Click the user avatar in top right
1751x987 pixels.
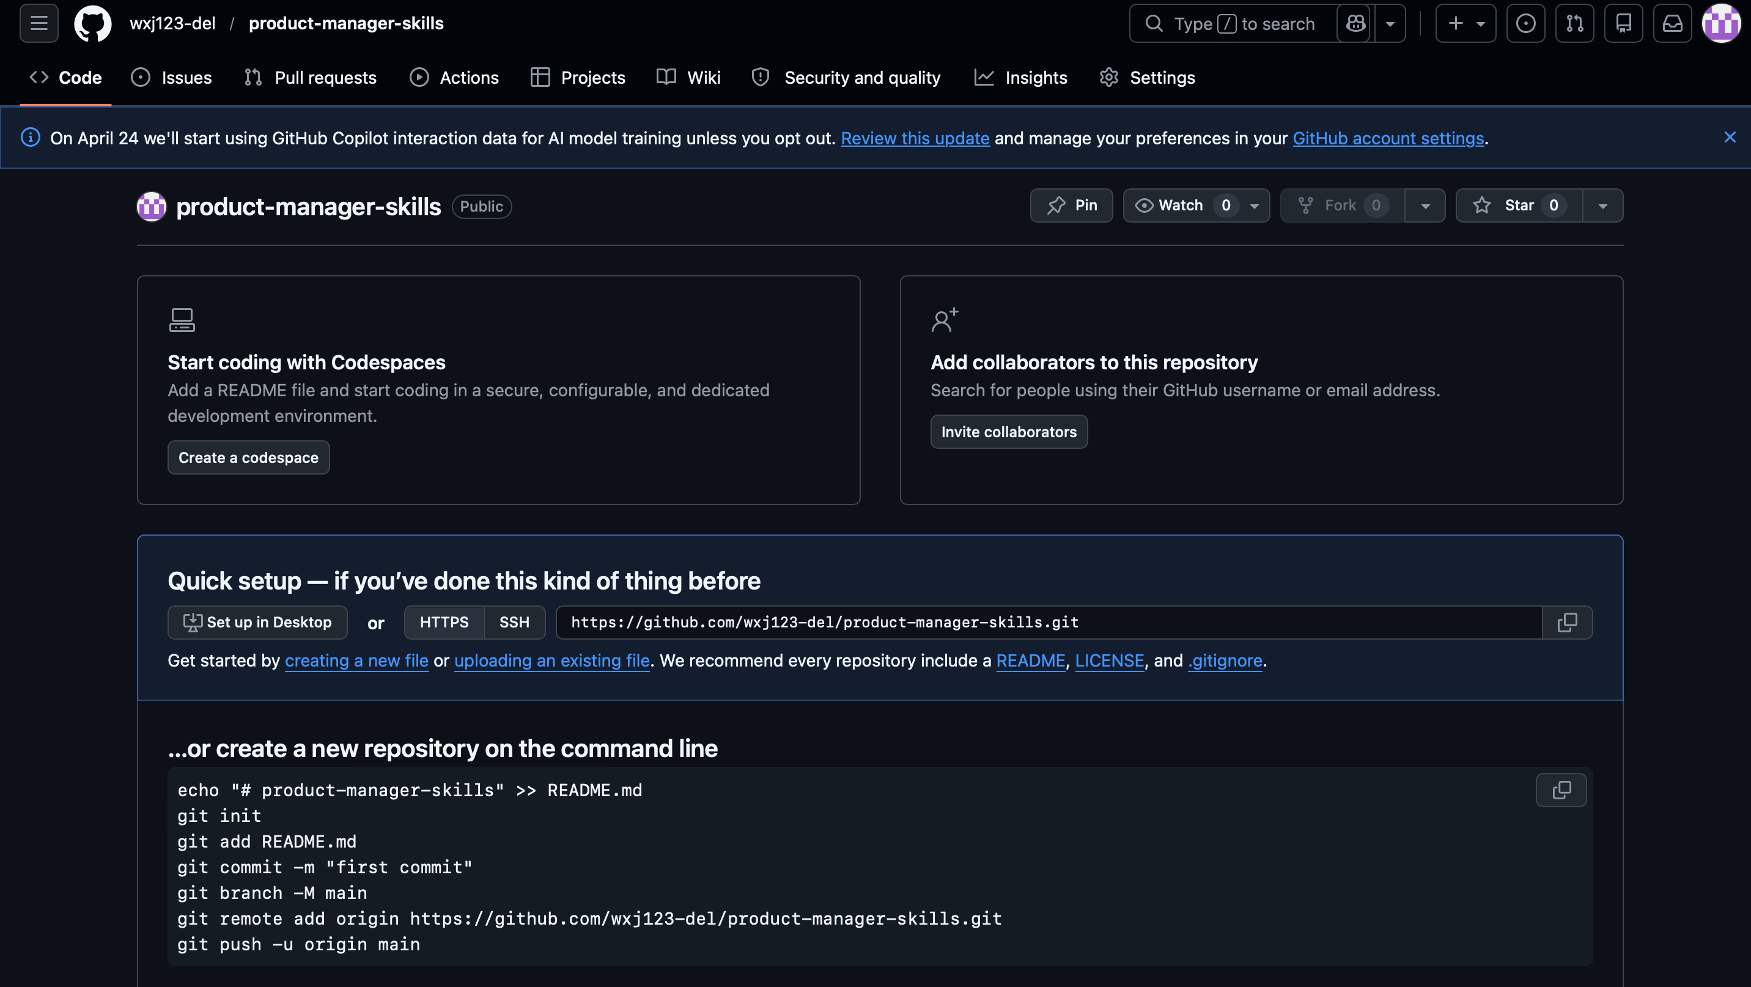click(1720, 24)
